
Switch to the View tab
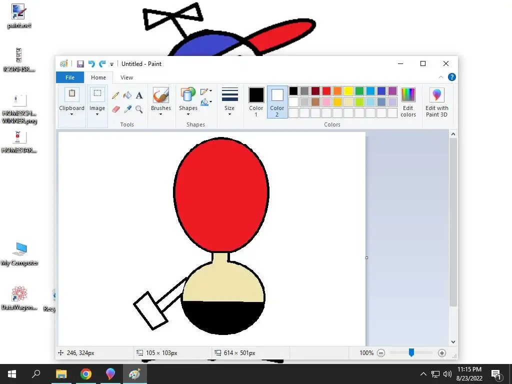(126, 77)
